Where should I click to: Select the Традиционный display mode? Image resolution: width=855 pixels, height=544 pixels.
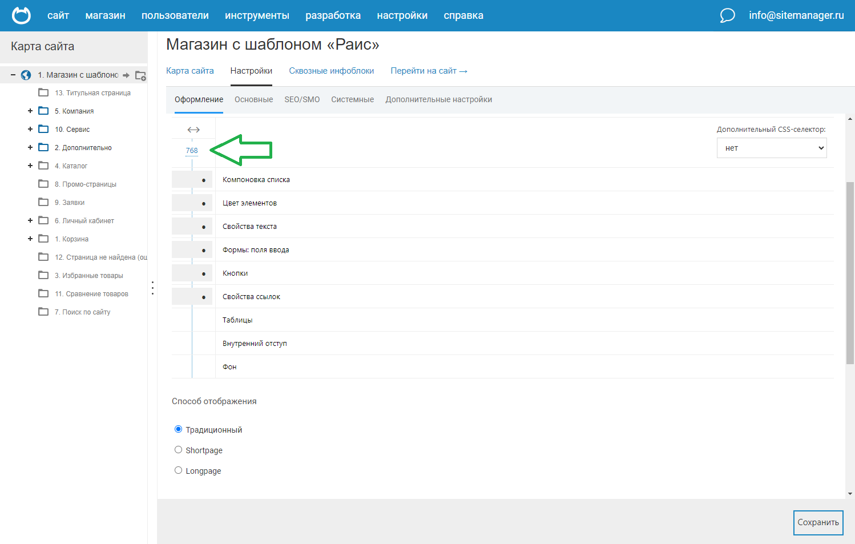178,429
